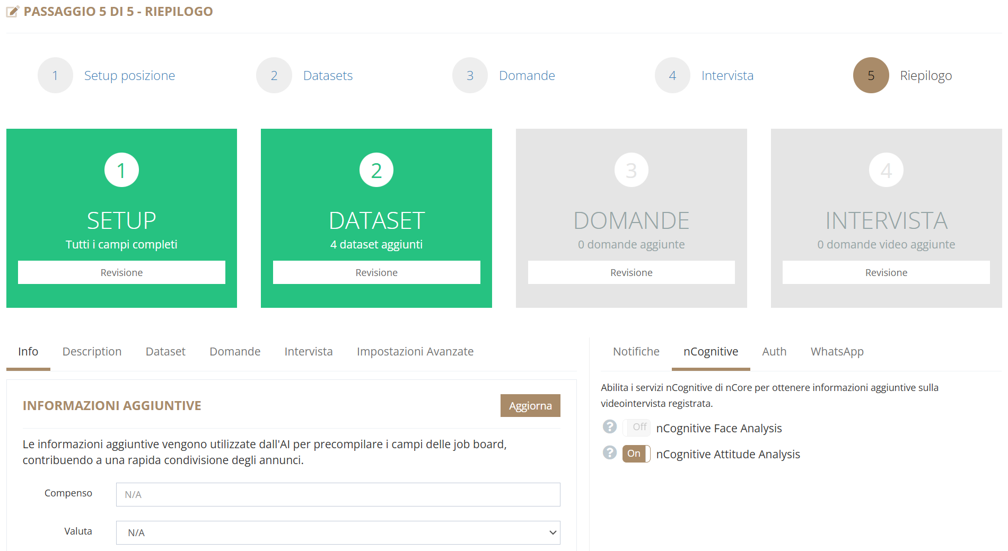Click '0 domande aggiunte' text
Screen dimensions: 1008x551
[631, 244]
